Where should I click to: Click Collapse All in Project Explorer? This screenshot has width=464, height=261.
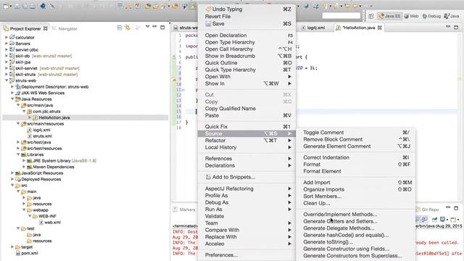[x=120, y=28]
